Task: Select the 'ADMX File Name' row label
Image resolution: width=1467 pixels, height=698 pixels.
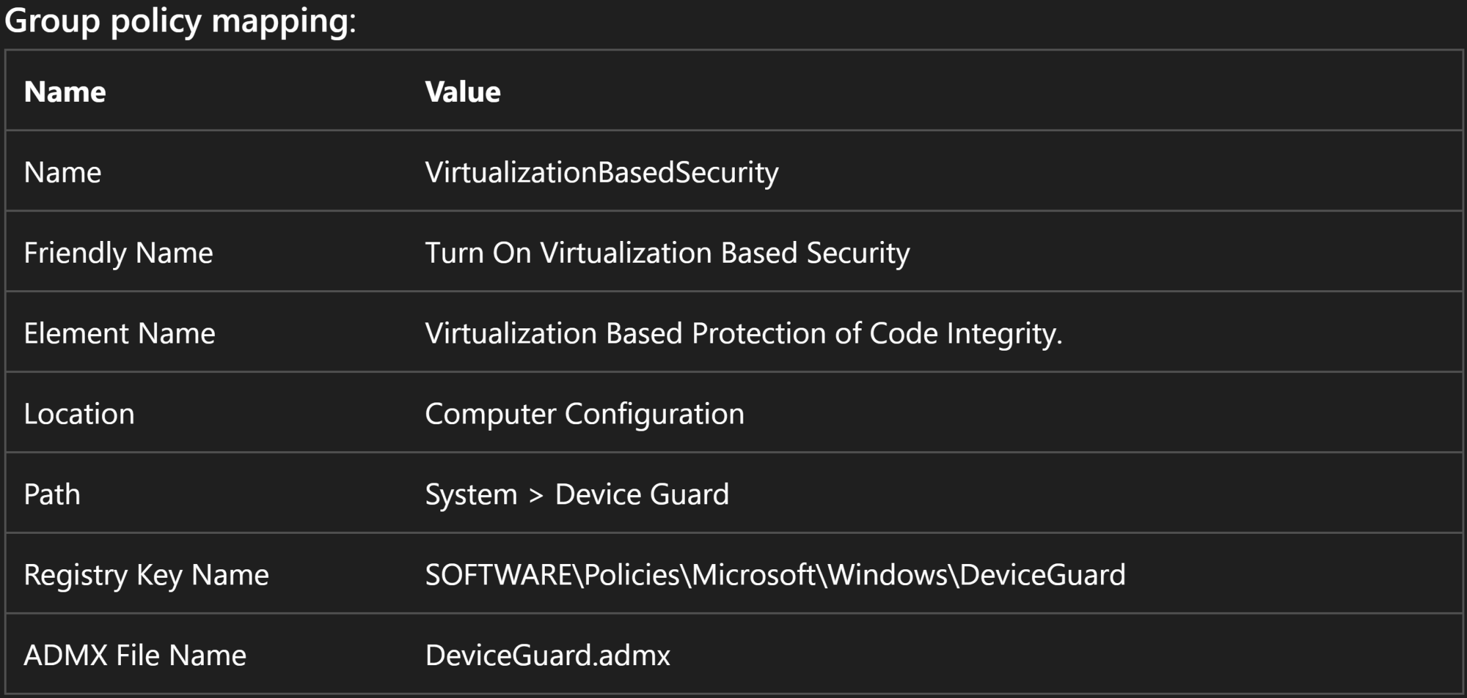Action: pos(135,655)
